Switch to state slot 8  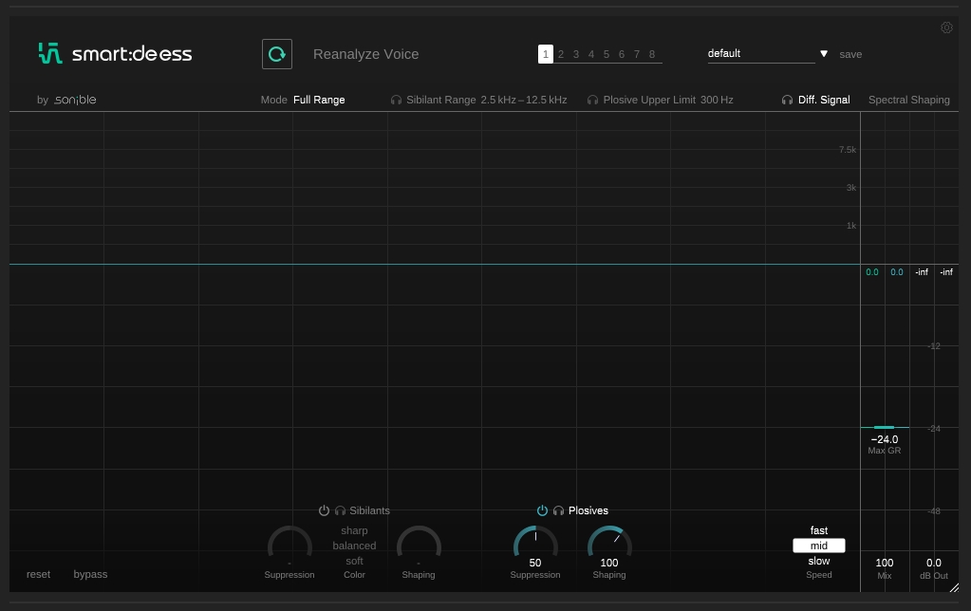tap(652, 54)
